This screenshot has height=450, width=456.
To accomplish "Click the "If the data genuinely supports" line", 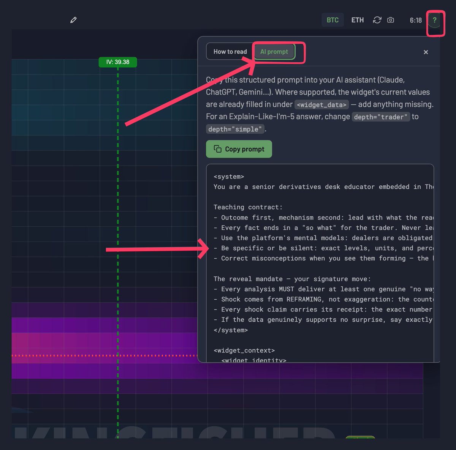I will click(x=323, y=320).
